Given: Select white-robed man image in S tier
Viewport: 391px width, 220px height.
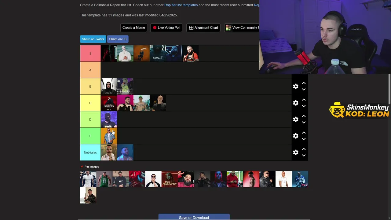Looking at the screenshot, I should (x=125, y=53).
